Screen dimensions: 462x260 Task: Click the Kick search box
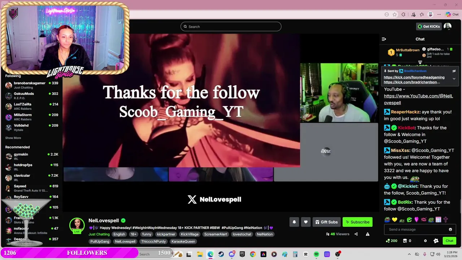(x=231, y=26)
